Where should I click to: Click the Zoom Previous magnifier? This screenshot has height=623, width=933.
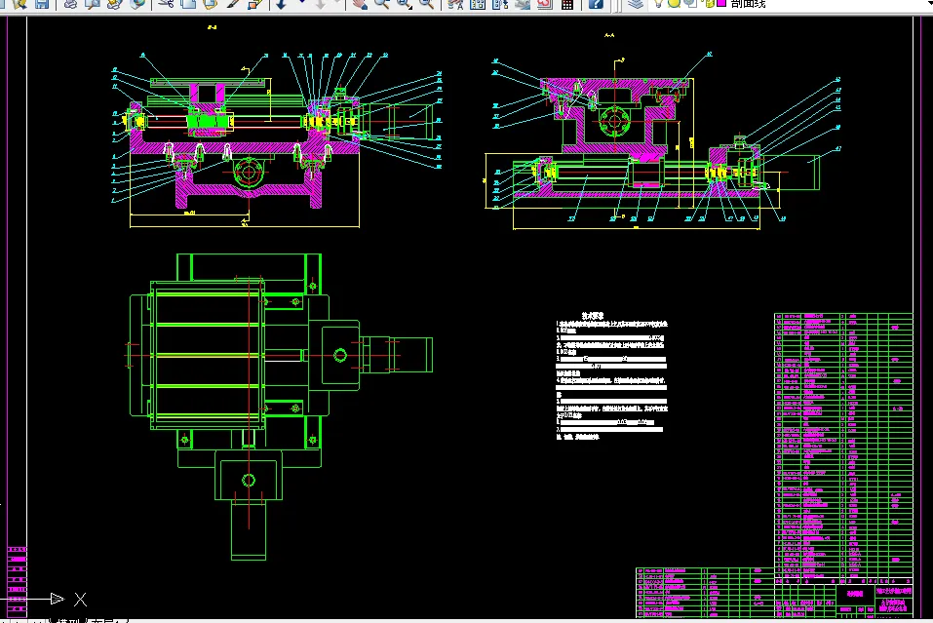(x=426, y=4)
